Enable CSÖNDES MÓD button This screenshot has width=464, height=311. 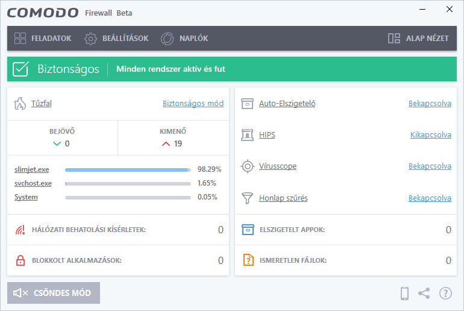coord(54,293)
